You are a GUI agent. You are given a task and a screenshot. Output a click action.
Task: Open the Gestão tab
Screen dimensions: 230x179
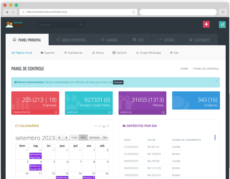click(166, 40)
